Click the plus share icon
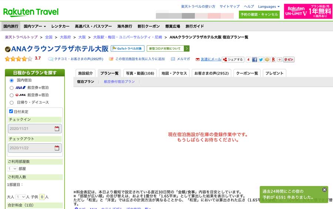The image size is (333, 209). [x=280, y=59]
